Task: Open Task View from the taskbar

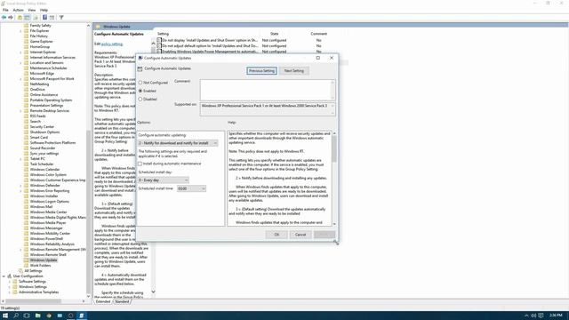Action: tap(27, 316)
